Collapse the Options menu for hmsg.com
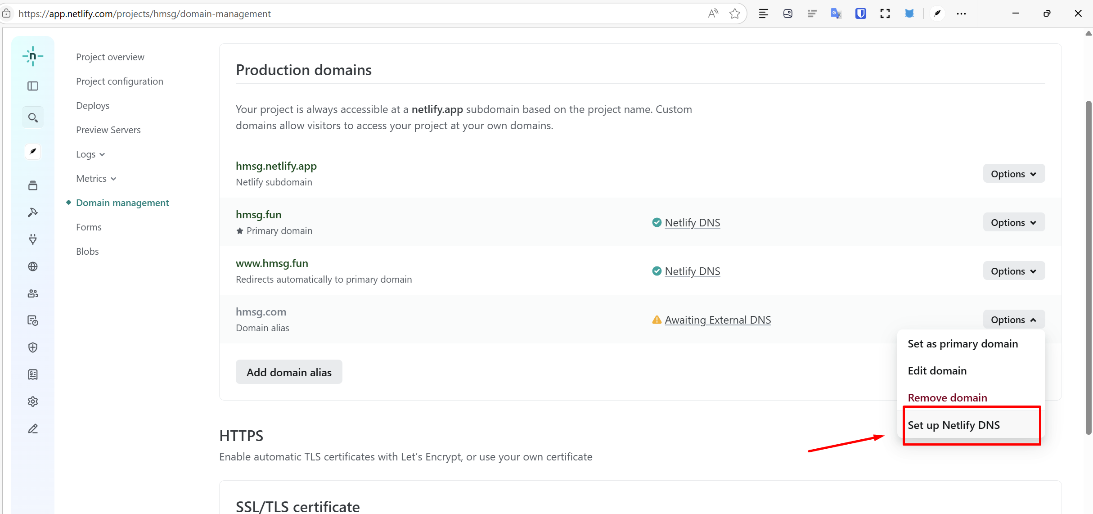 (1013, 320)
